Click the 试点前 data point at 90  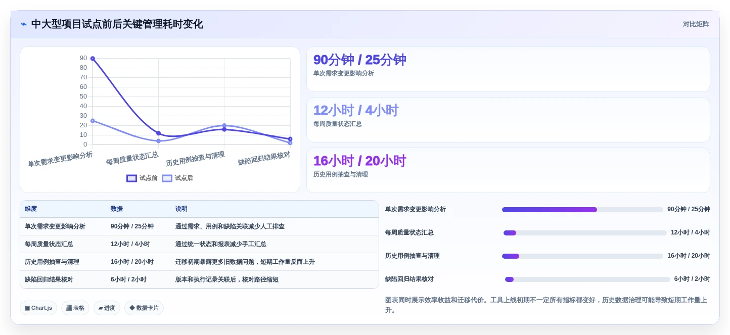pyautogui.click(x=93, y=59)
